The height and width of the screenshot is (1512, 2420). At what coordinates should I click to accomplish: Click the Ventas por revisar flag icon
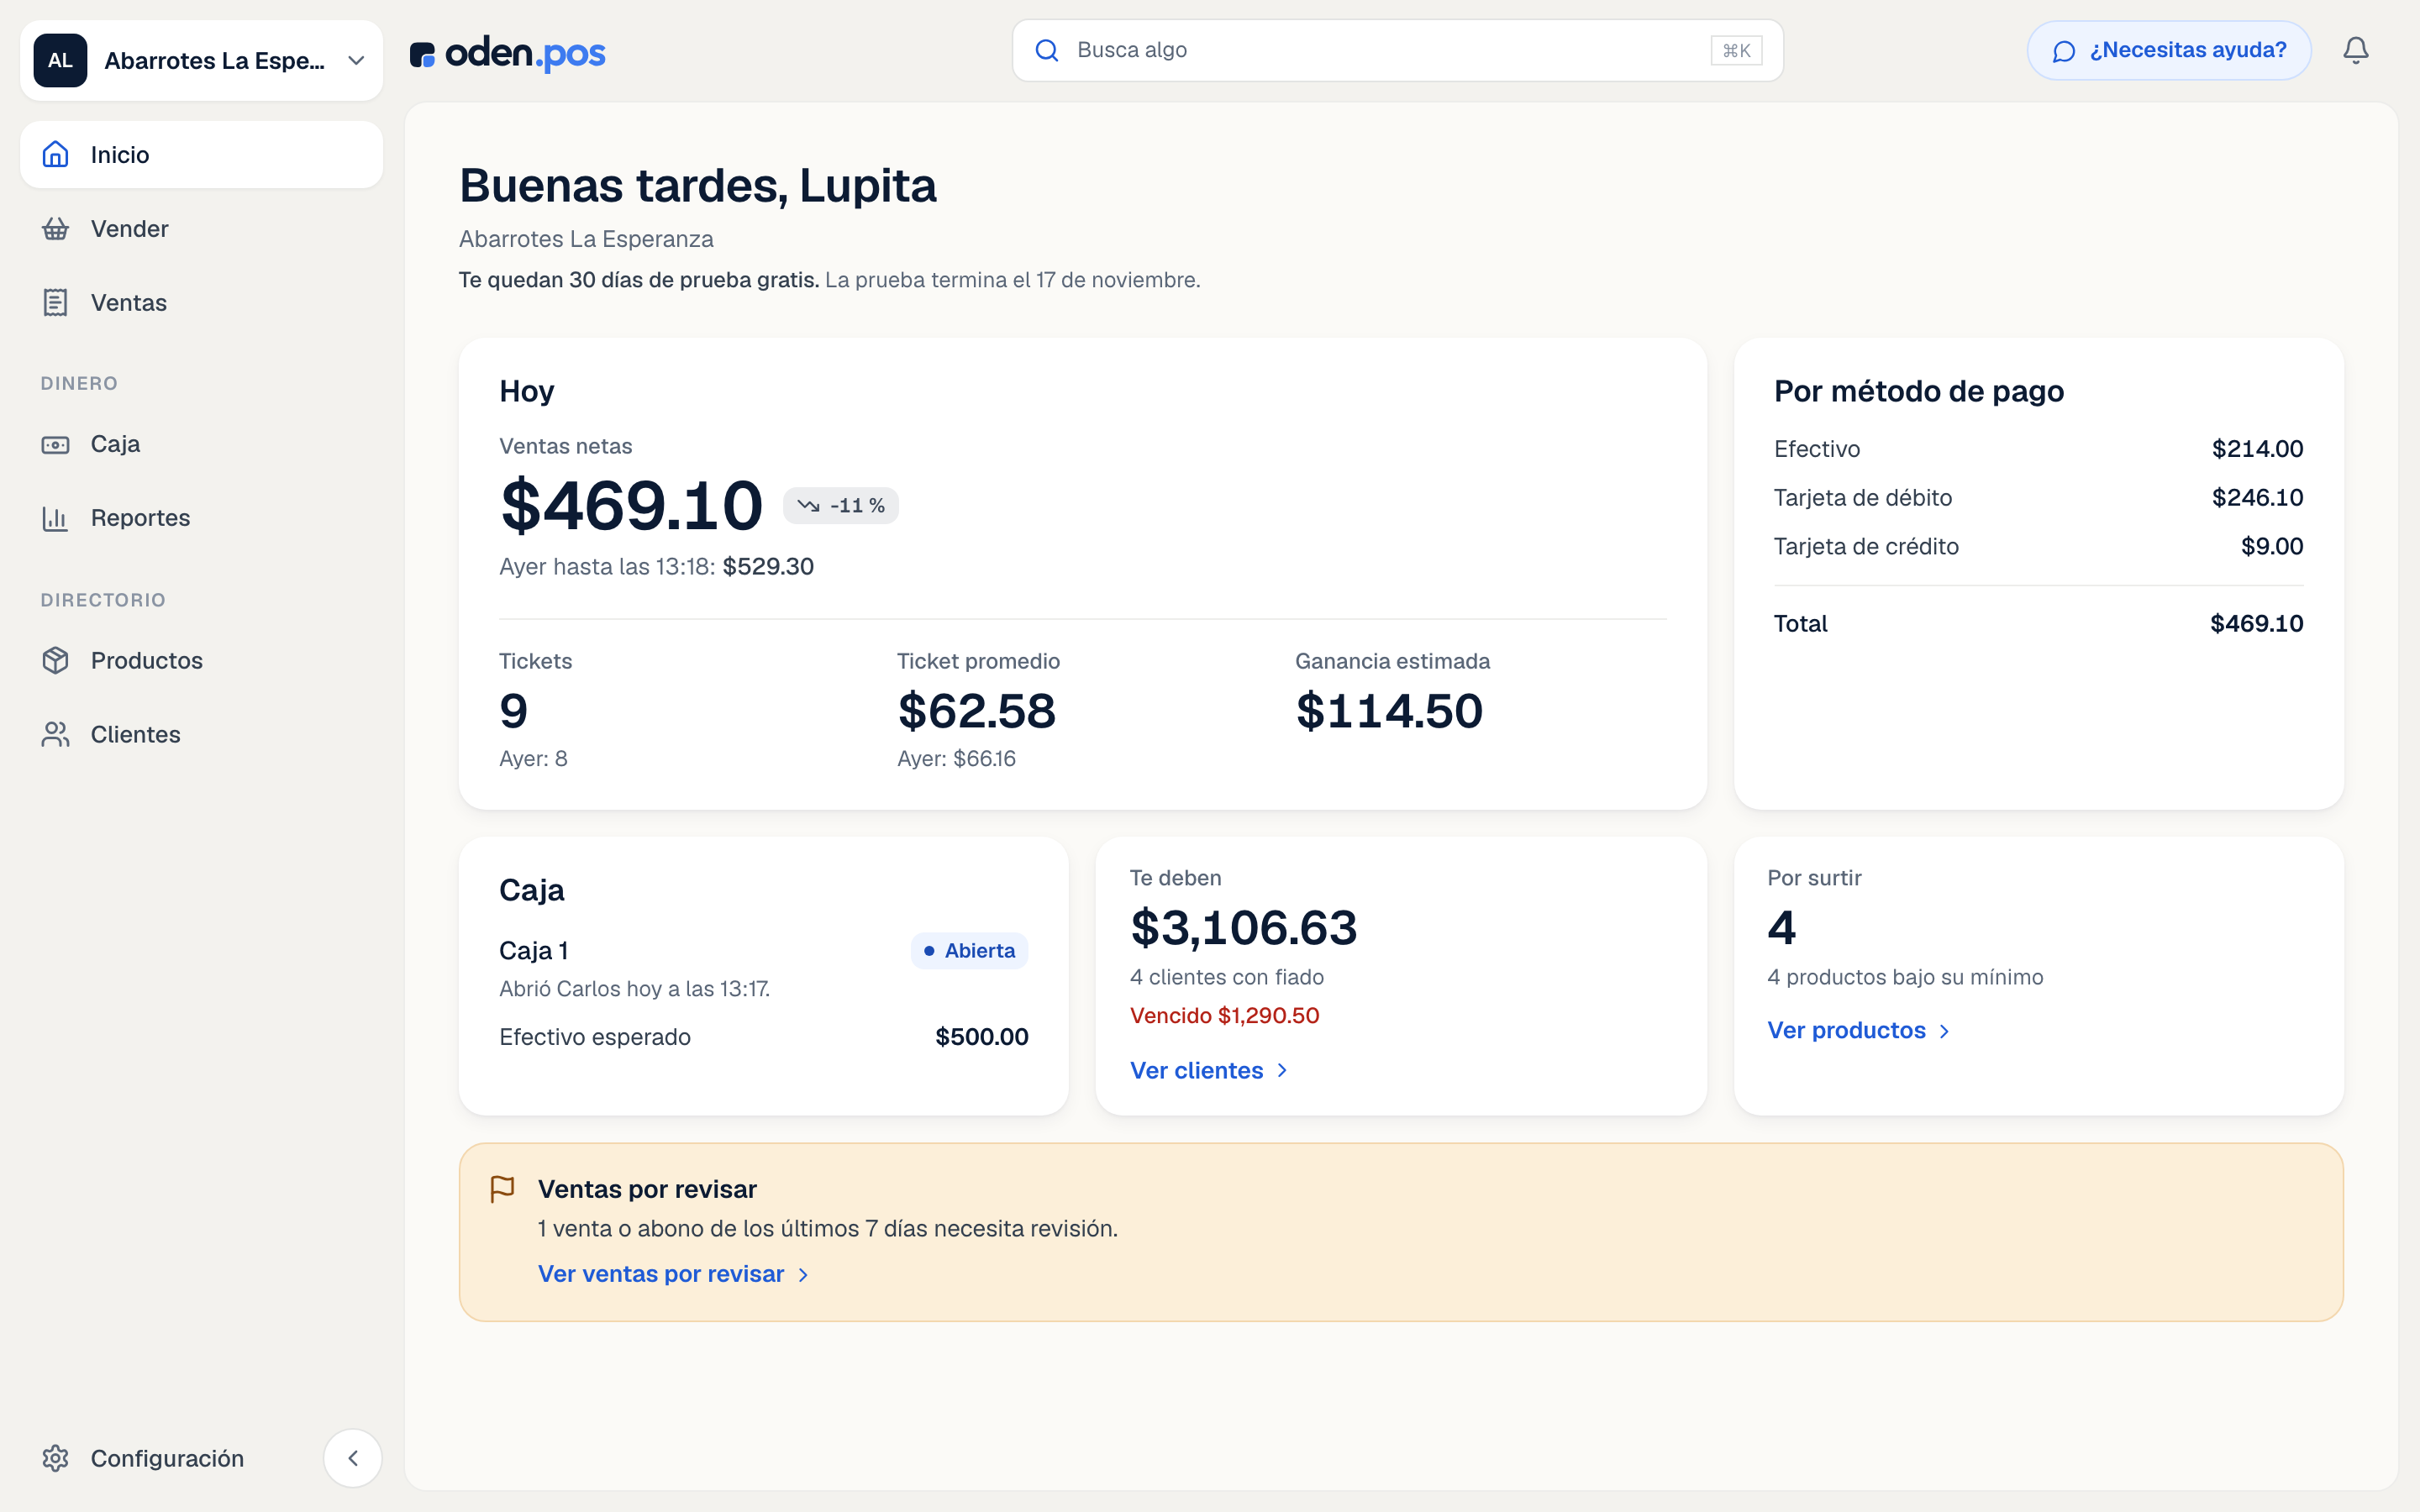(x=503, y=1189)
